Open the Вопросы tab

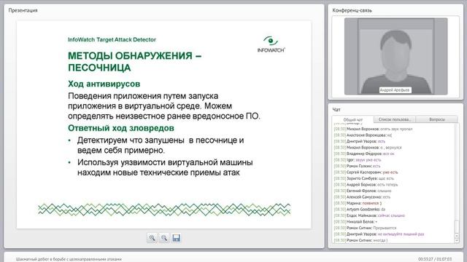[x=437, y=119]
